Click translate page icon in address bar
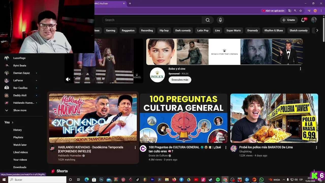The image size is (325, 183). point(290,11)
